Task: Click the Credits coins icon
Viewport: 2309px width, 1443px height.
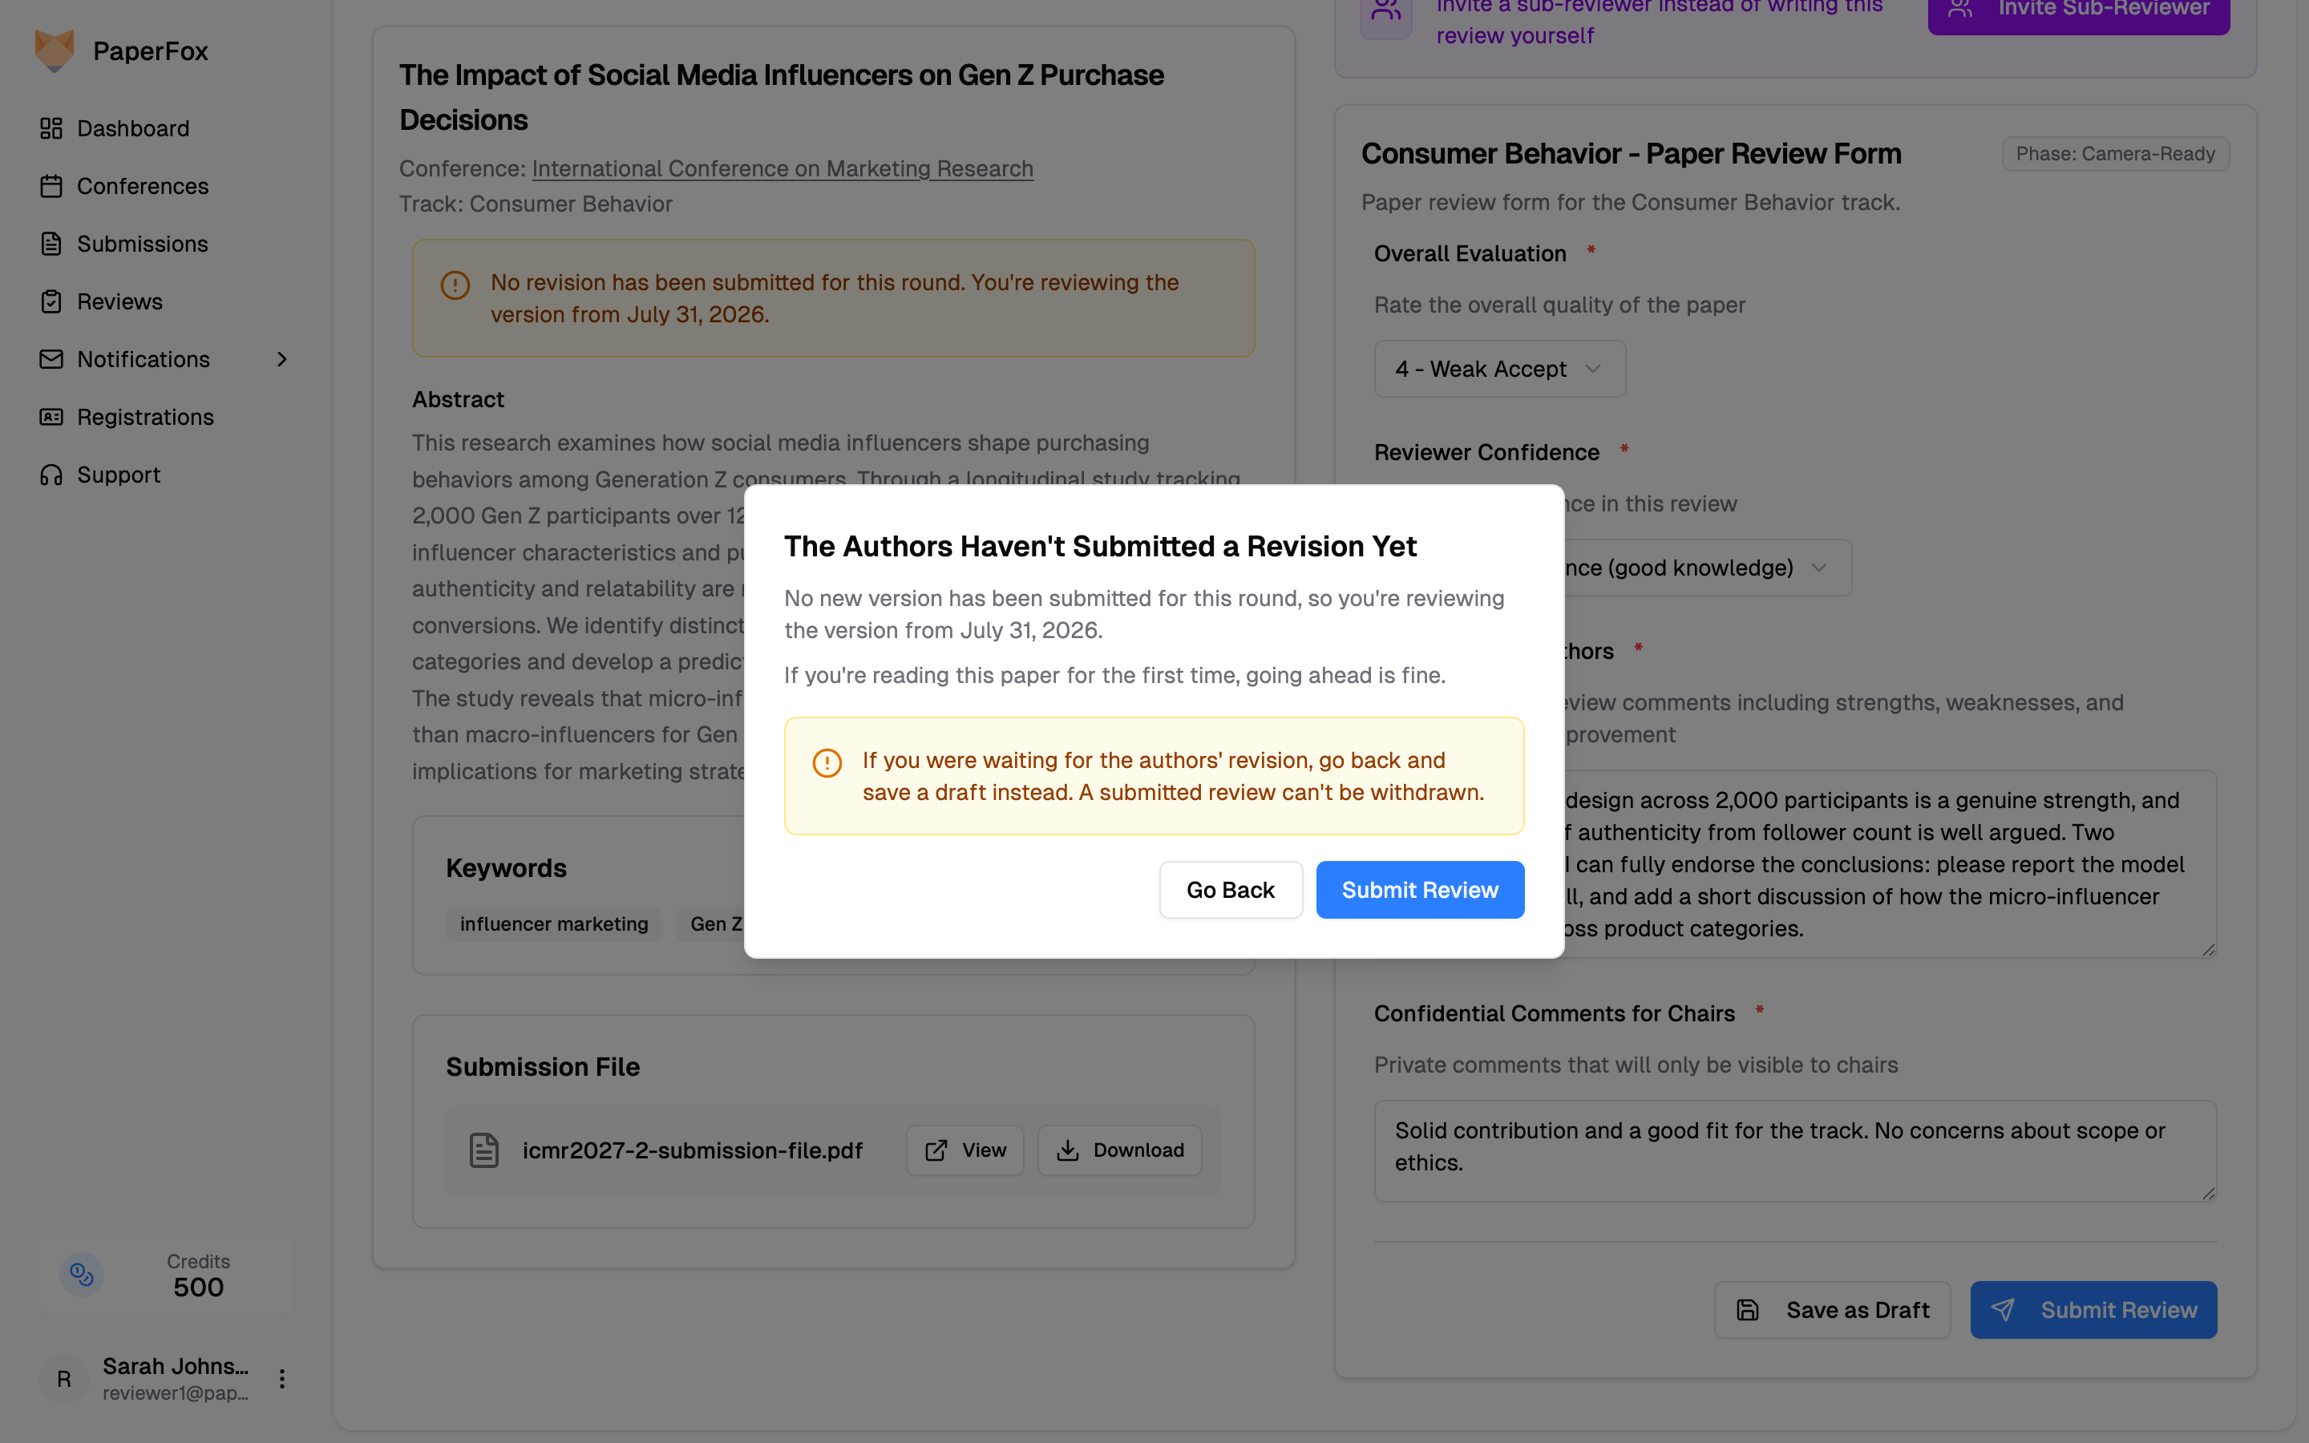Action: [x=82, y=1274]
